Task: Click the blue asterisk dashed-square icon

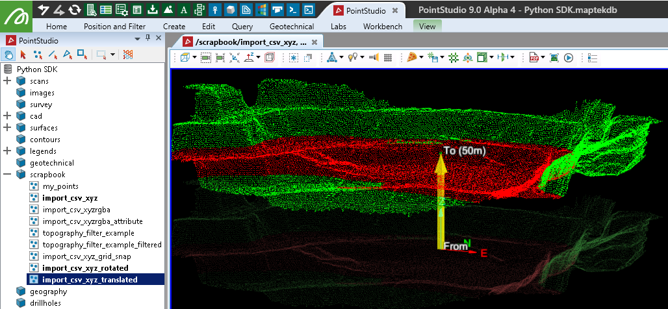Action: coord(294,58)
